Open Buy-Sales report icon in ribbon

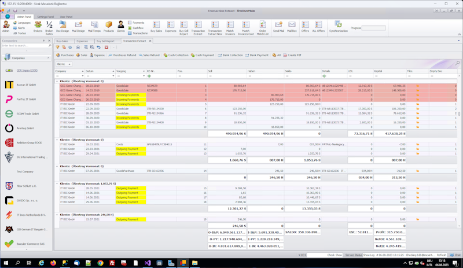[156, 27]
